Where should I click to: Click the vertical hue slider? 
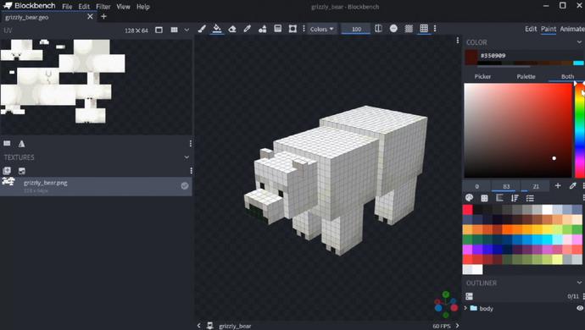580,130
